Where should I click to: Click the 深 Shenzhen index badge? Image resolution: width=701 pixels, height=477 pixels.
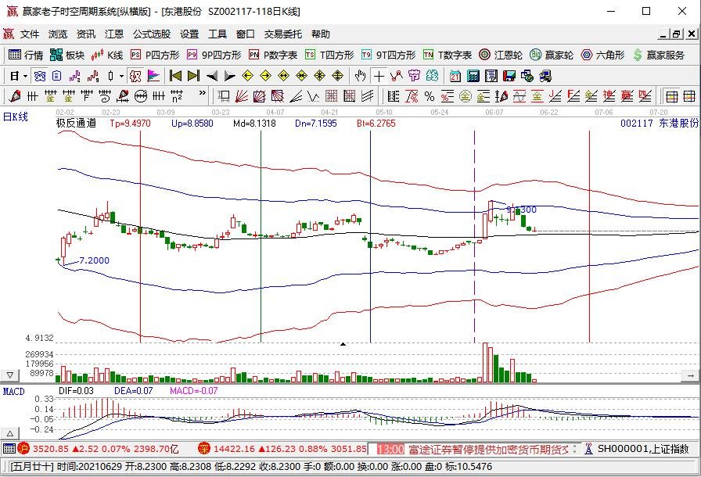pyautogui.click(x=204, y=448)
